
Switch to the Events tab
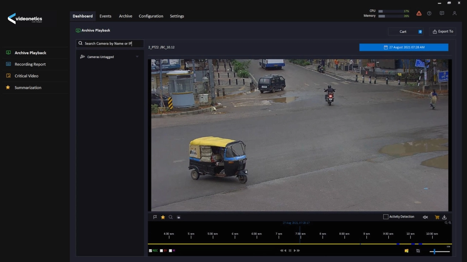coord(105,16)
